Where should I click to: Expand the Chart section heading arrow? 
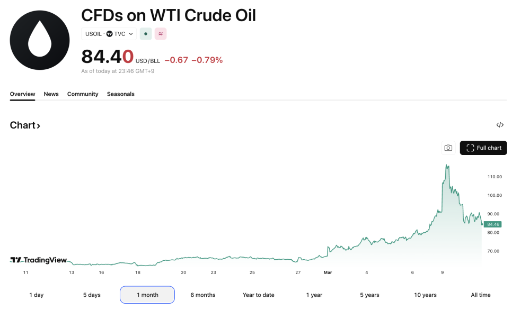38,126
